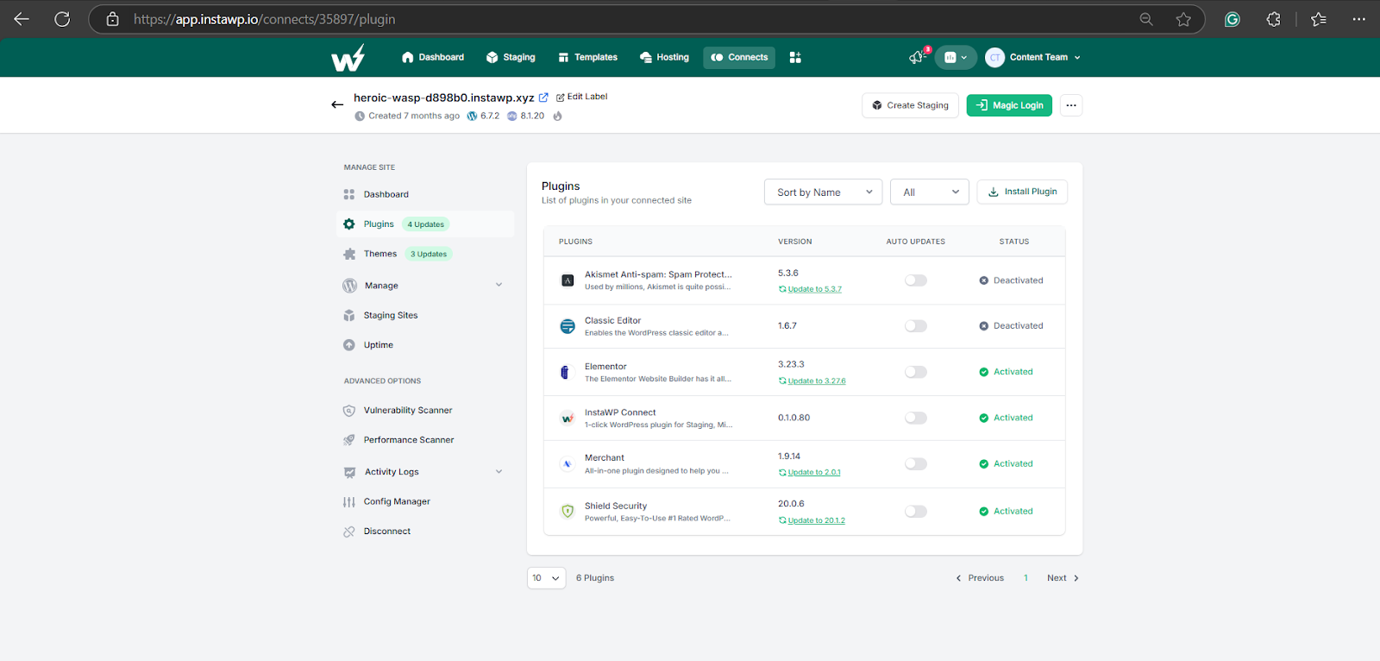1380x661 pixels.
Task: Open announcements megaphone icon
Action: [916, 57]
